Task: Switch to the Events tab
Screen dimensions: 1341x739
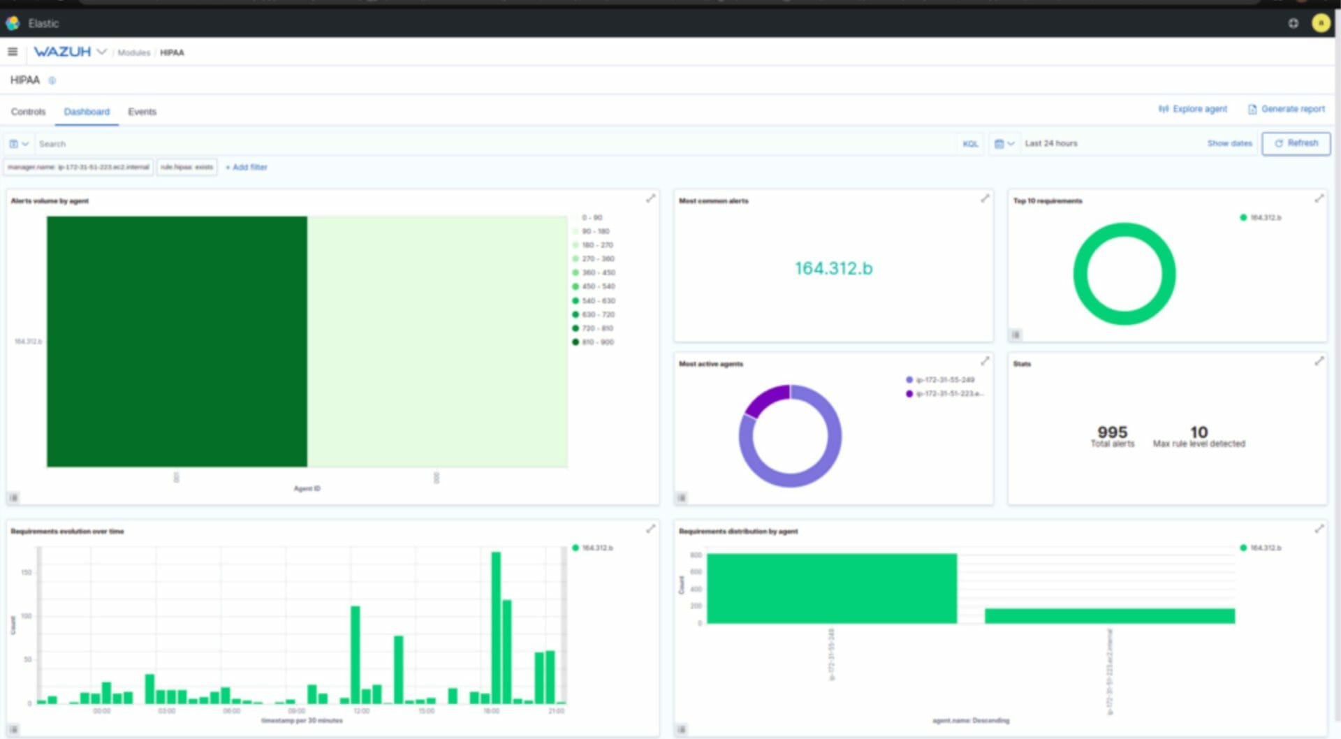Action: tap(142, 112)
